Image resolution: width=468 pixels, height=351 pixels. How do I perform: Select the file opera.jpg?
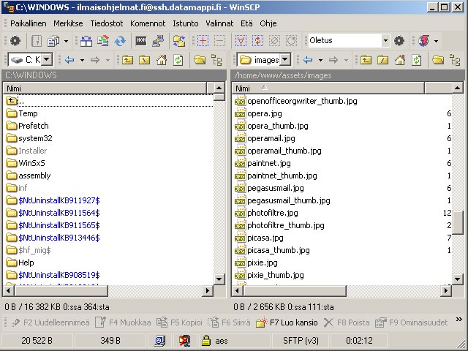pyautogui.click(x=258, y=114)
